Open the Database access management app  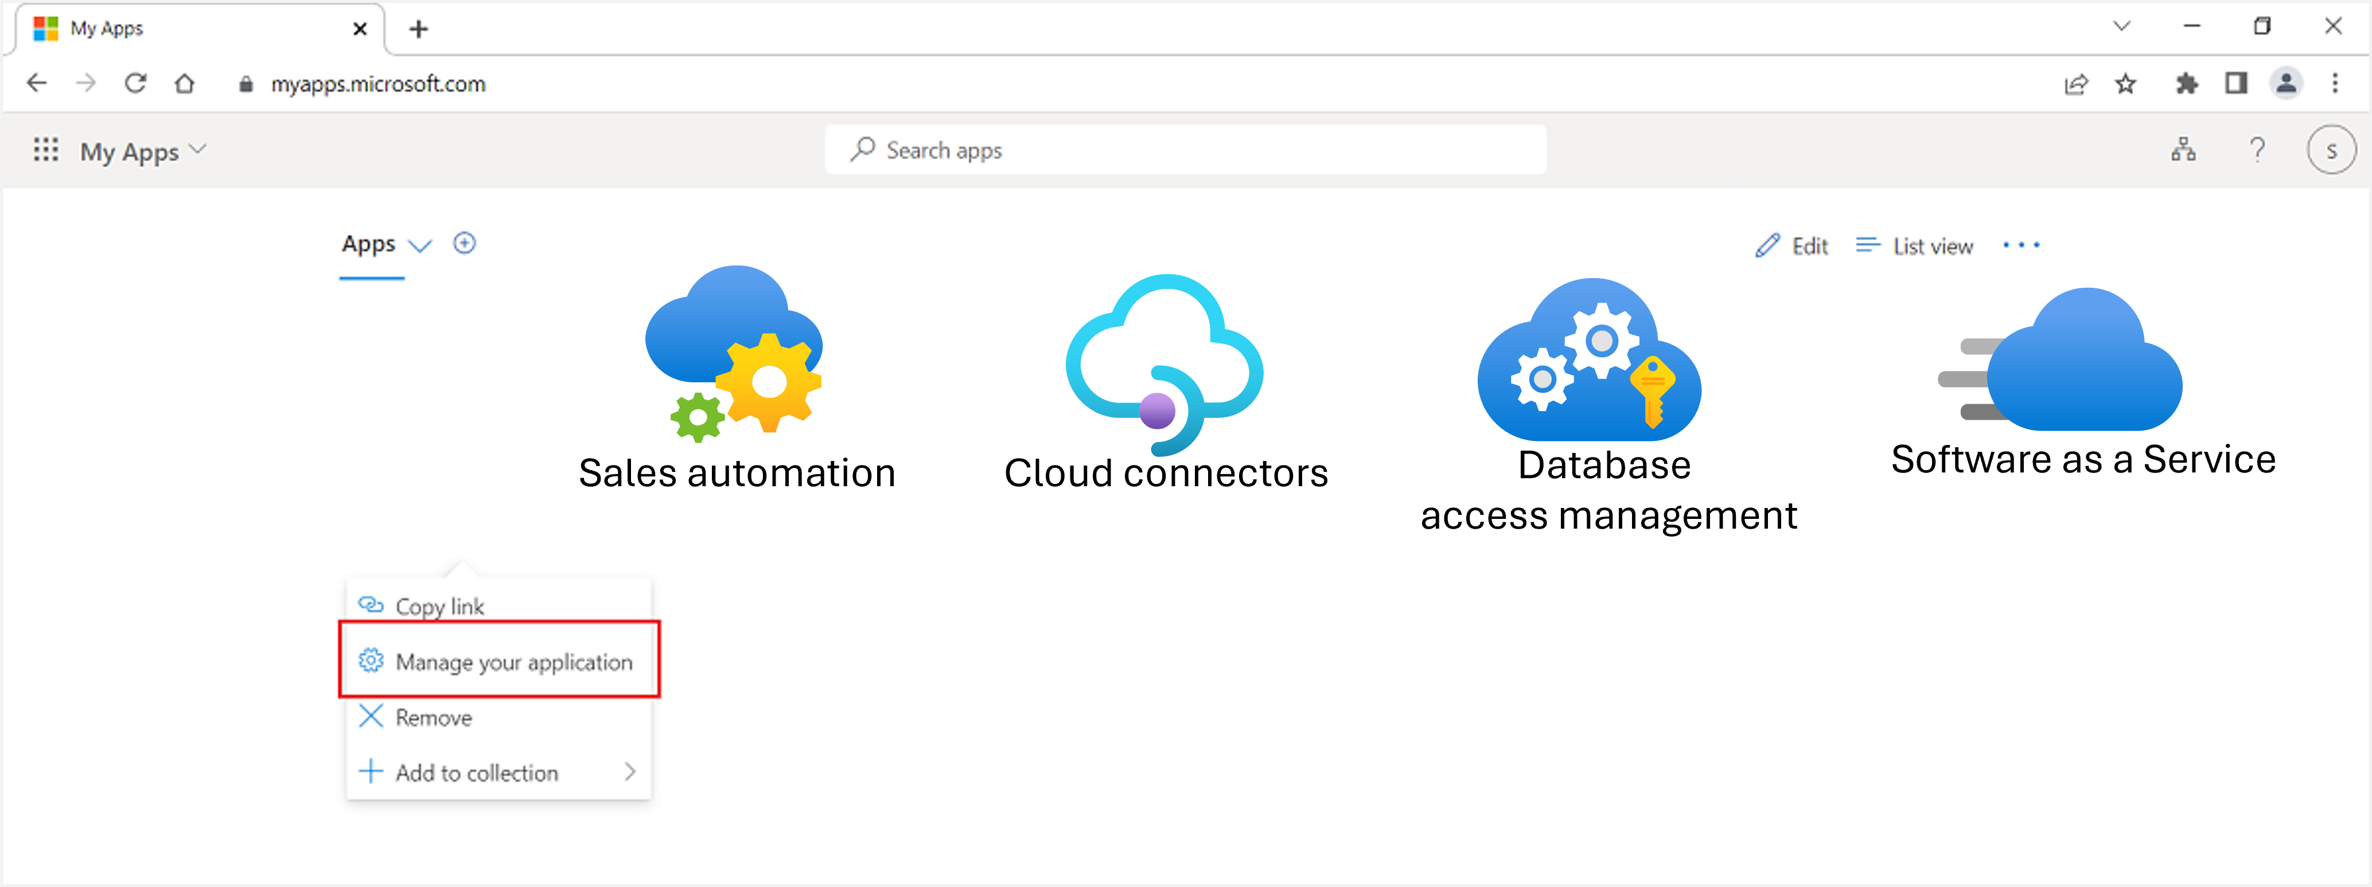pyautogui.click(x=1608, y=406)
